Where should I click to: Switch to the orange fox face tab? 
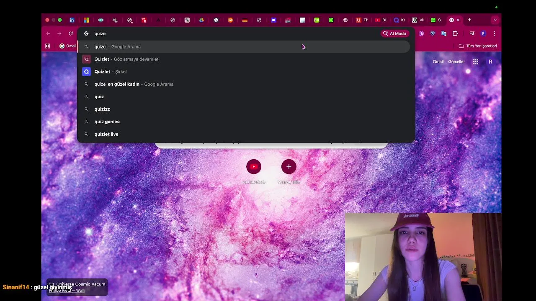coord(230,20)
